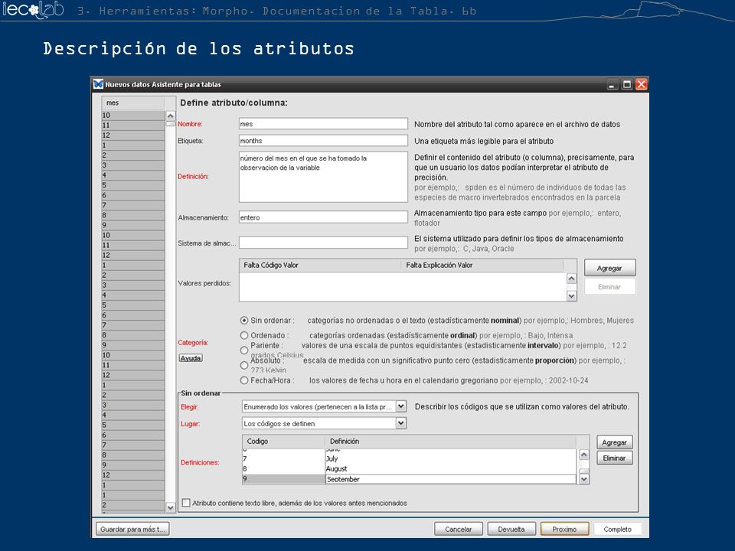Click the Etiqueta field containing 'months'
Image resolution: width=735 pixels, height=551 pixels.
[x=323, y=141]
